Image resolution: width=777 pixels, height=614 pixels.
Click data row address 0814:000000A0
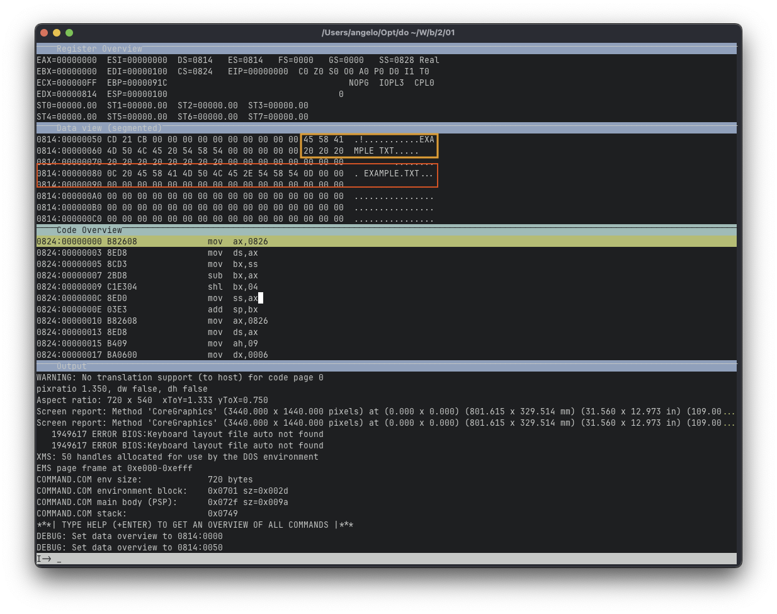[69, 196]
